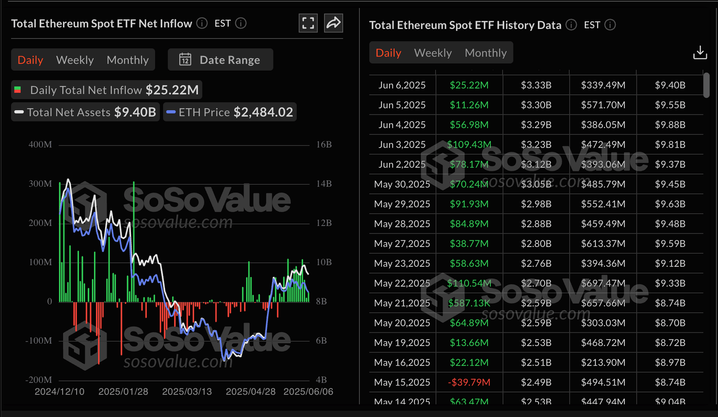
Task: Switch chart to Monthly view
Action: (x=128, y=60)
